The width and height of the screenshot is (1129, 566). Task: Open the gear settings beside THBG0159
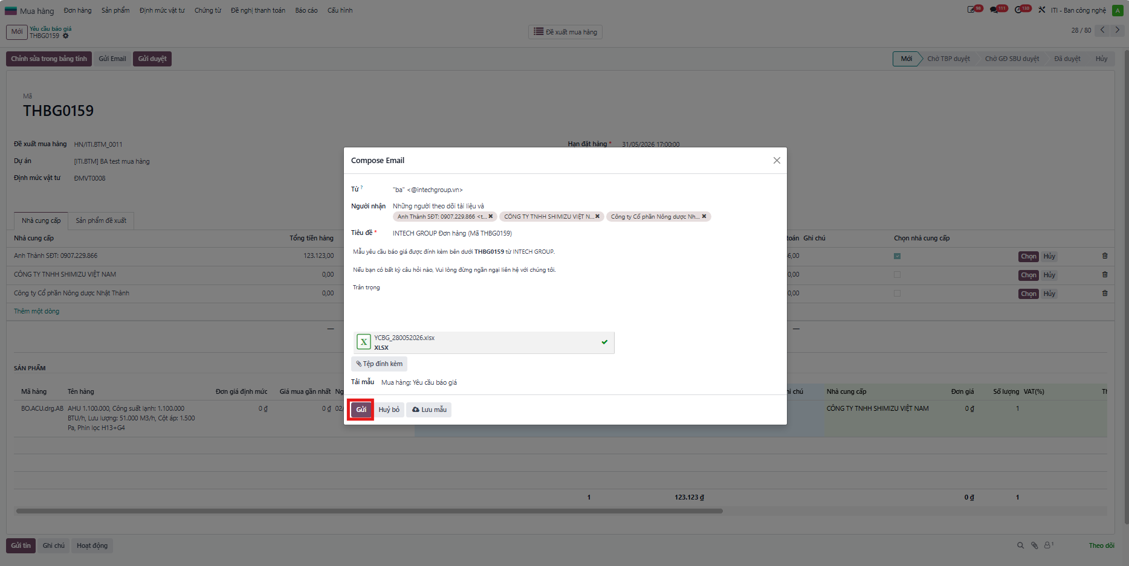(x=66, y=36)
